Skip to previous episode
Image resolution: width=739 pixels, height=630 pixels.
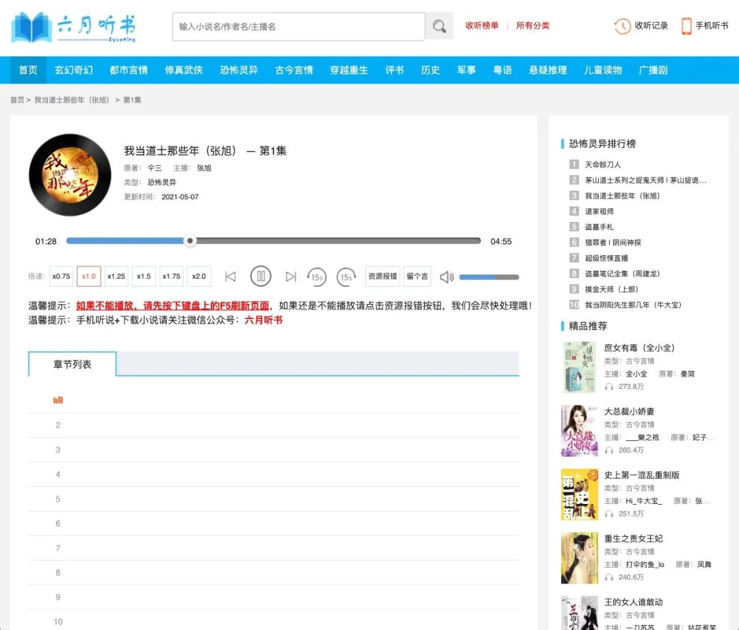coord(231,277)
